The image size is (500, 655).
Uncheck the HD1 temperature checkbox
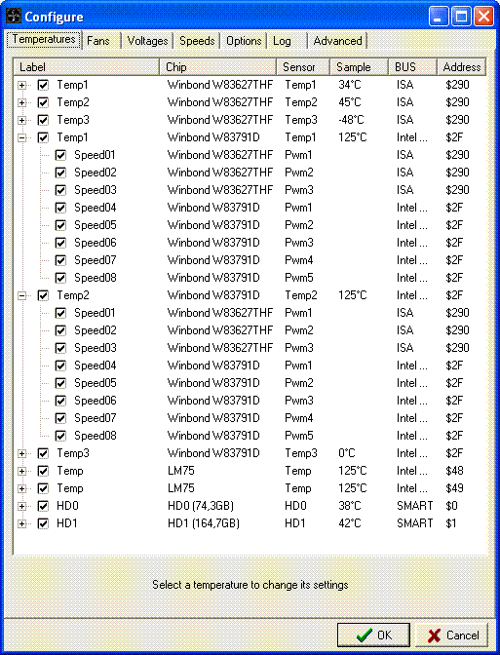point(43,523)
